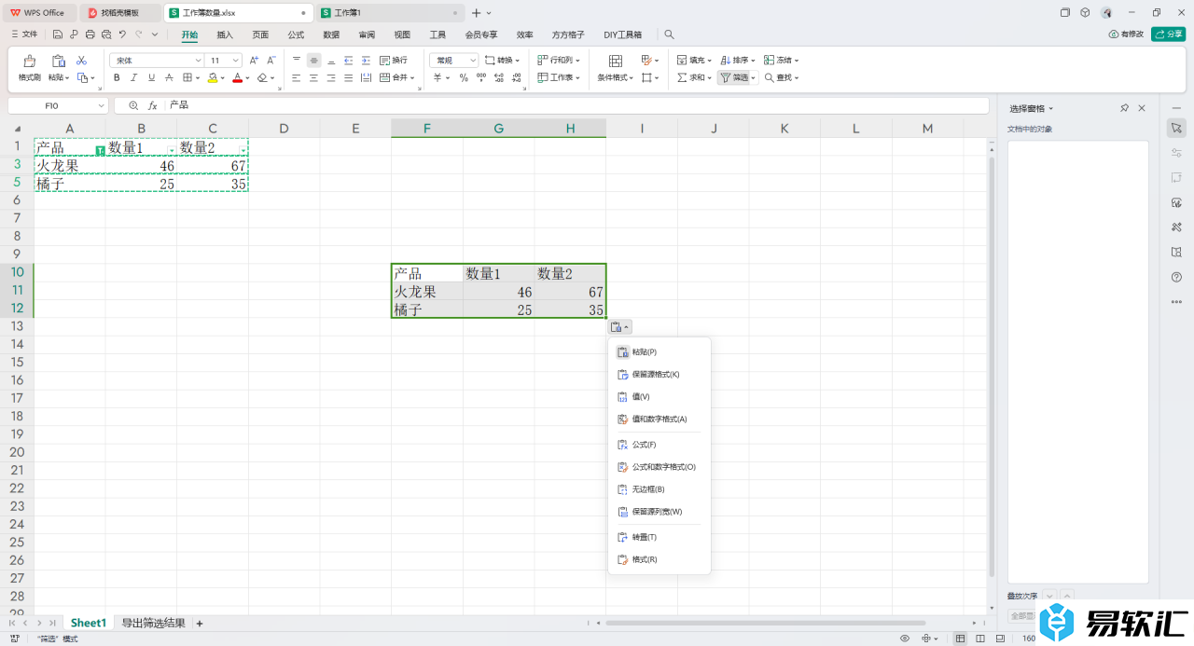Open fill color highlight swatch

[x=213, y=78]
